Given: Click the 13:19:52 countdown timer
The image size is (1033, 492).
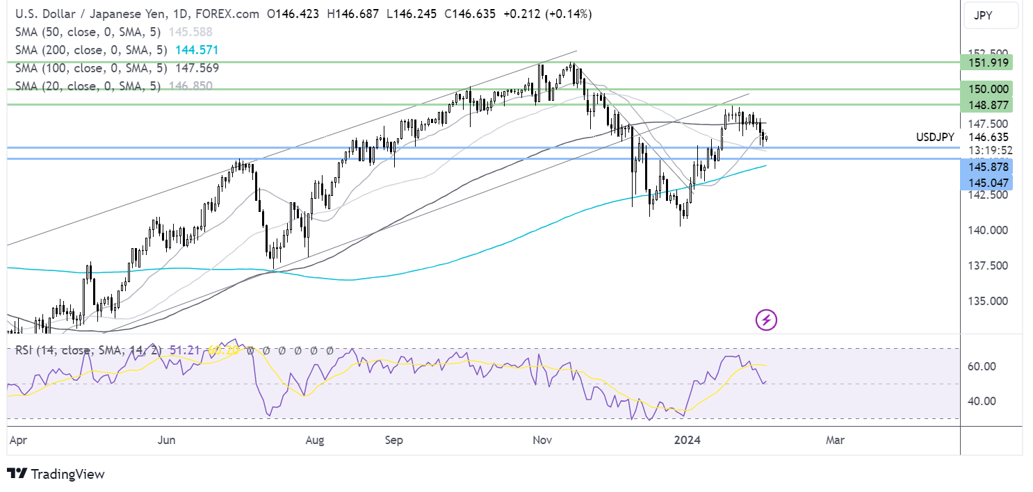Looking at the screenshot, I should click(989, 150).
